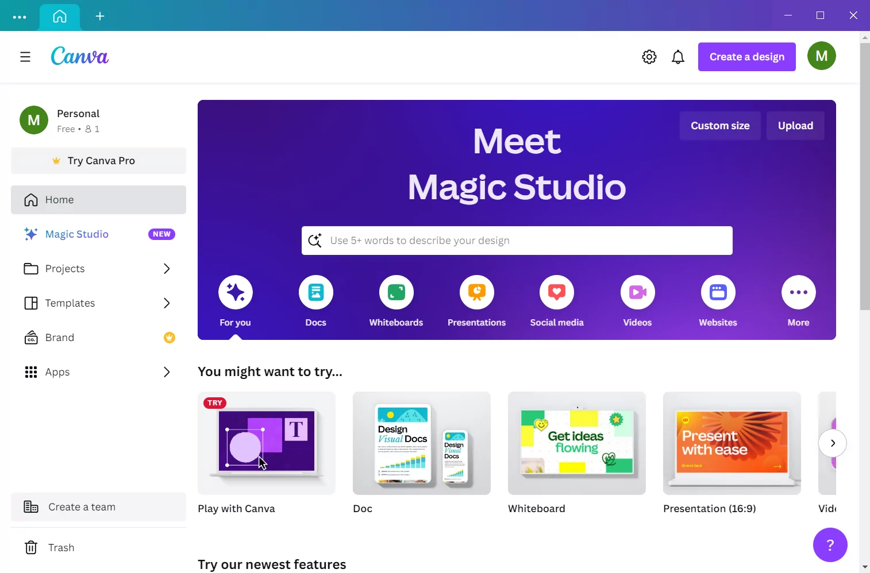Open Brand in the sidebar
The width and height of the screenshot is (870, 573).
click(x=98, y=338)
